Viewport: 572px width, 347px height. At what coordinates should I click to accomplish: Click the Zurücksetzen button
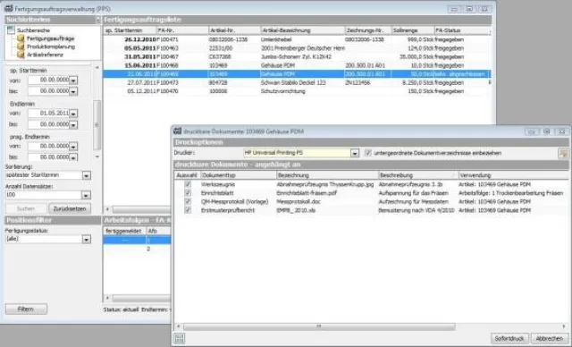[x=70, y=208]
